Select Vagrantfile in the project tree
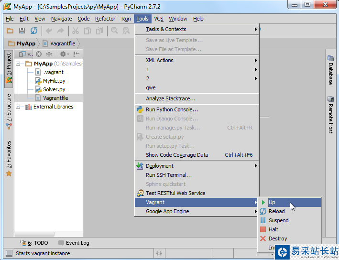Viewport: 339px width, 260px height. [55, 98]
